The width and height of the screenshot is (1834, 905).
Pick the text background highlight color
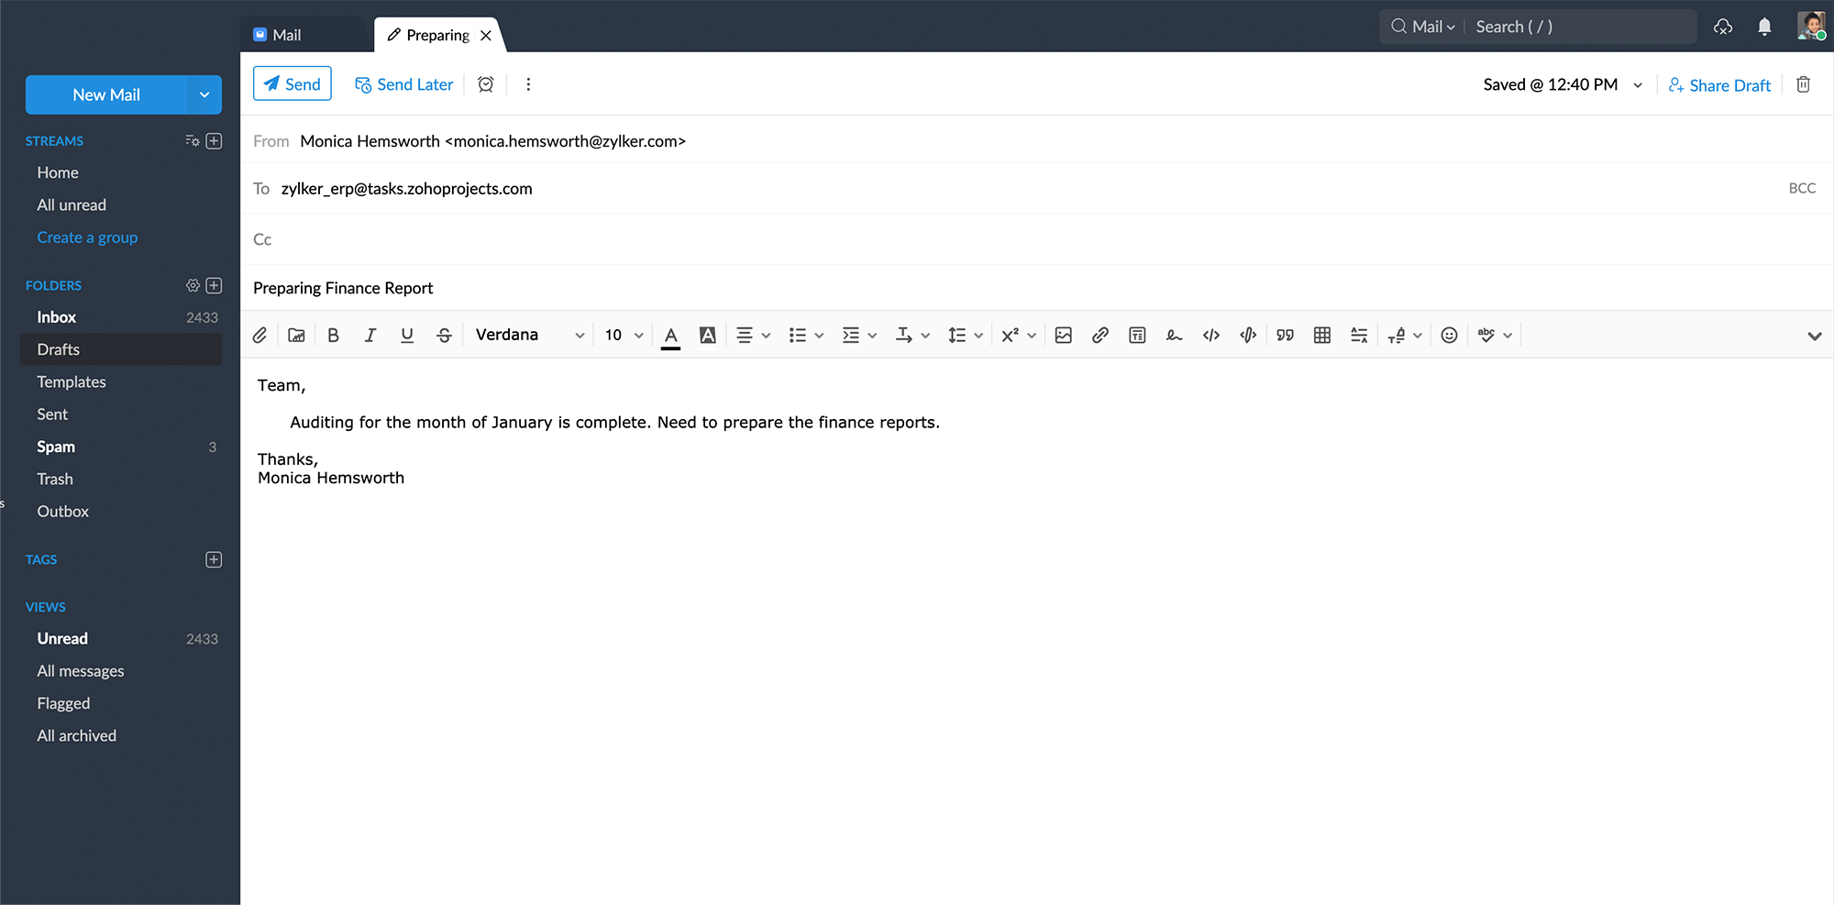point(708,336)
